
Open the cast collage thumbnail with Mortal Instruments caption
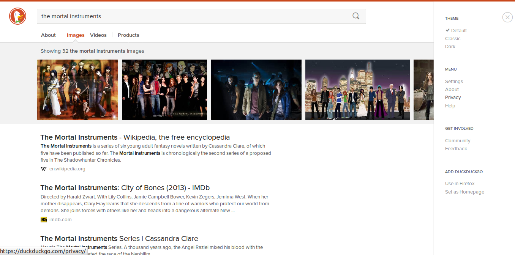[164, 90]
